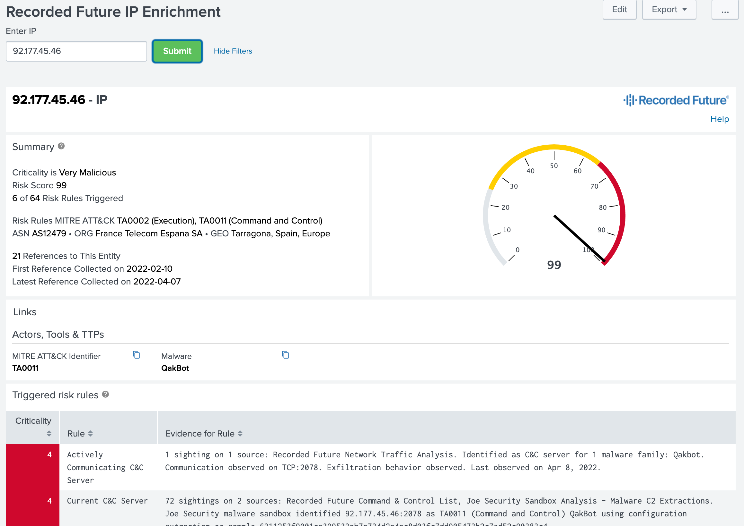
Task: Open the more actions ellipsis menu
Action: 724,10
